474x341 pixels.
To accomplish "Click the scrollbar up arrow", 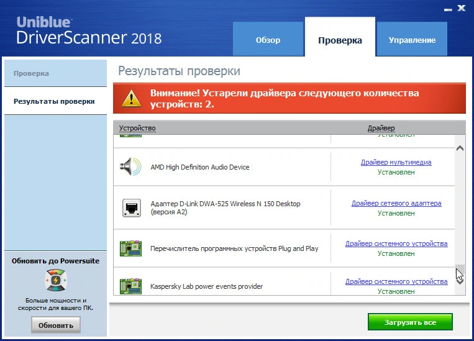I will (460, 148).
